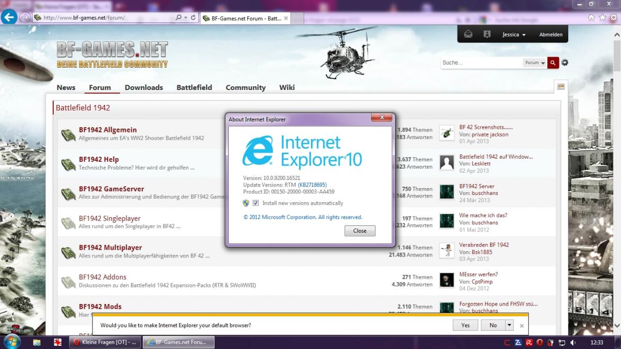This screenshot has width=621, height=349.
Task: Open the BF1942 Addons forum link
Action: pos(102,277)
